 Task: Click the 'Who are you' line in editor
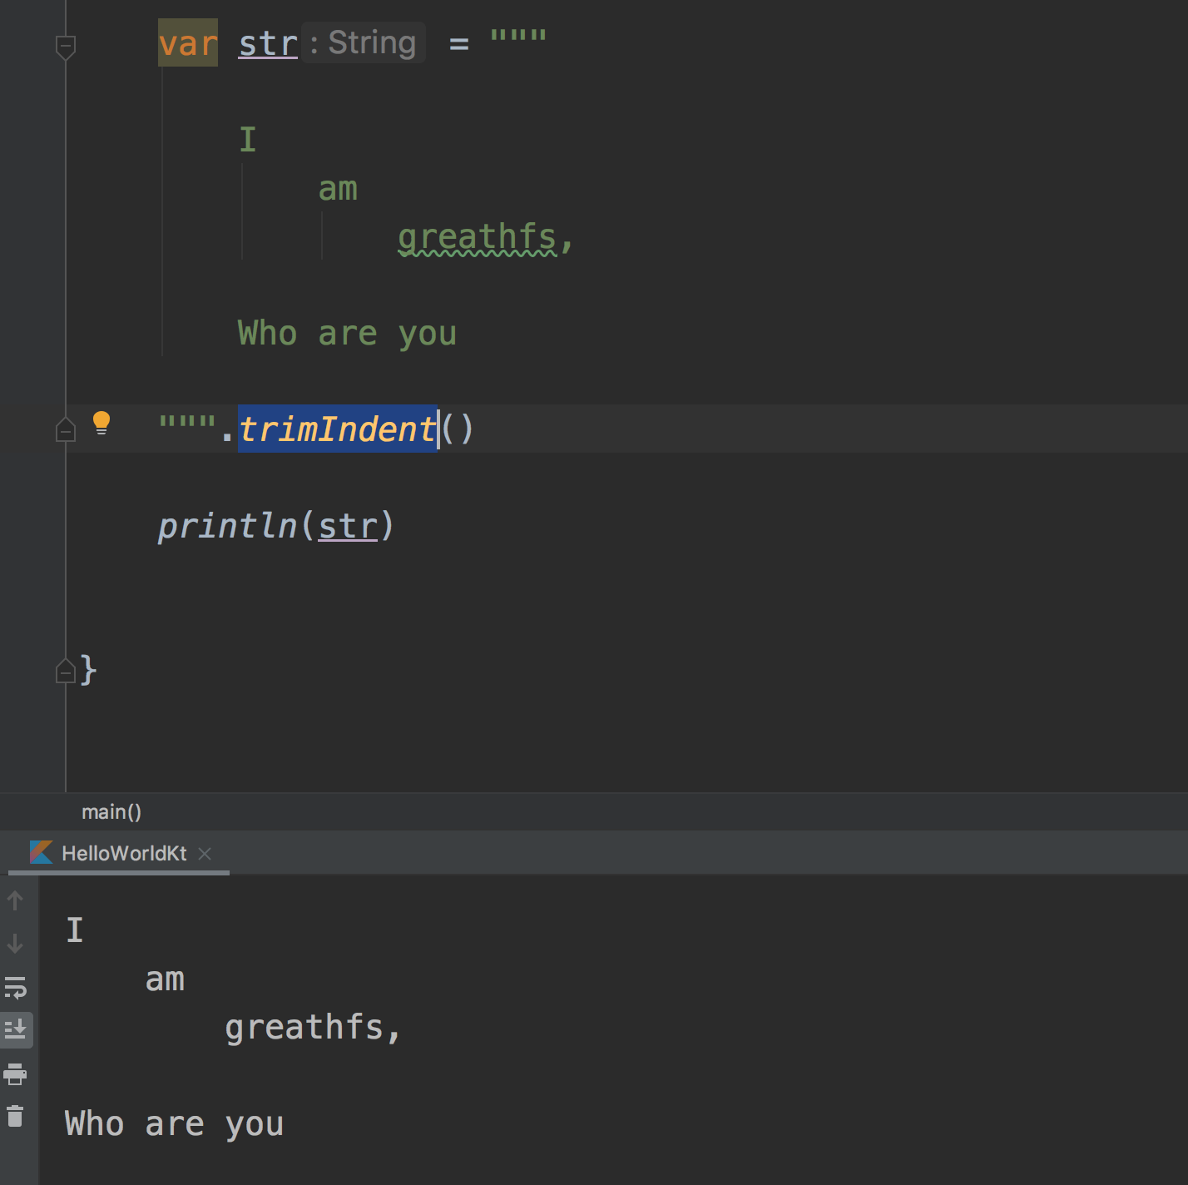(347, 333)
